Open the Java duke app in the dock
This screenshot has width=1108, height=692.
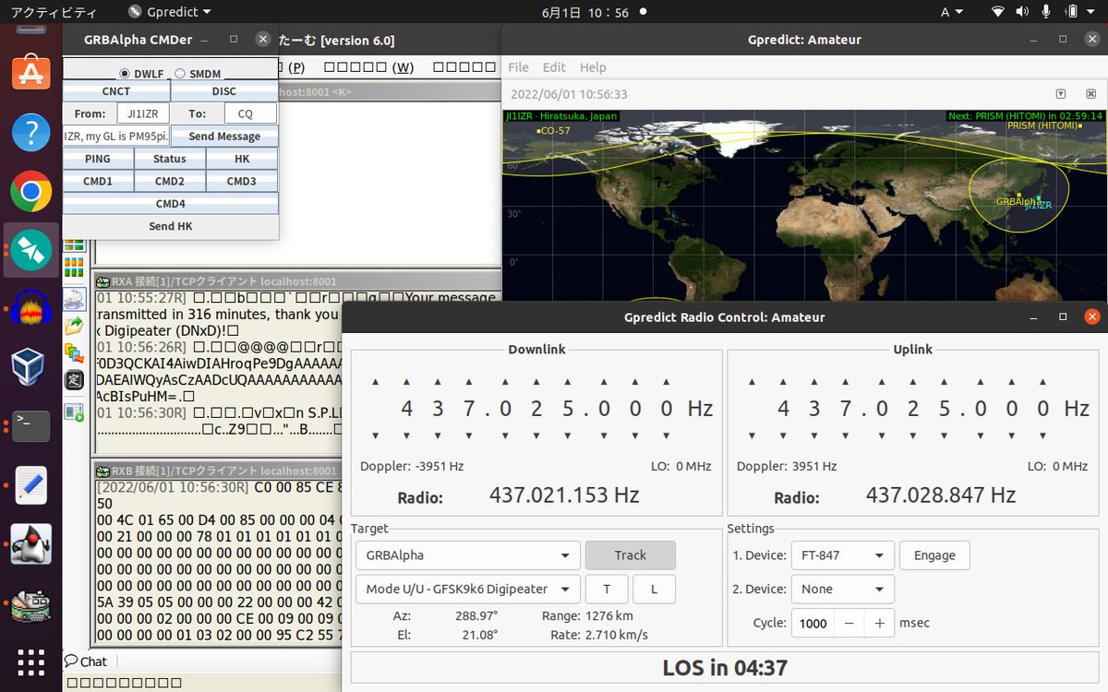point(30,544)
